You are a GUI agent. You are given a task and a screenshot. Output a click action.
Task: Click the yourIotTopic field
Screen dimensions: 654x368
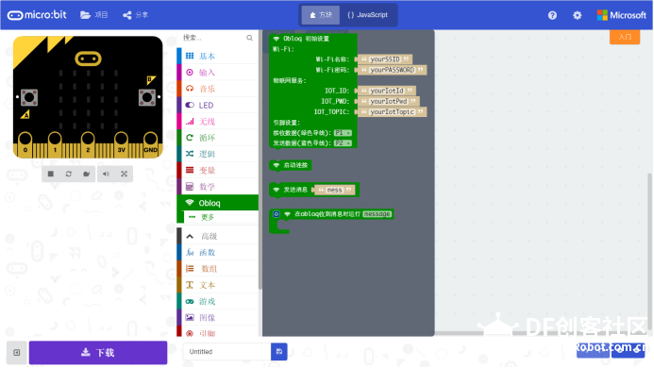(392, 112)
